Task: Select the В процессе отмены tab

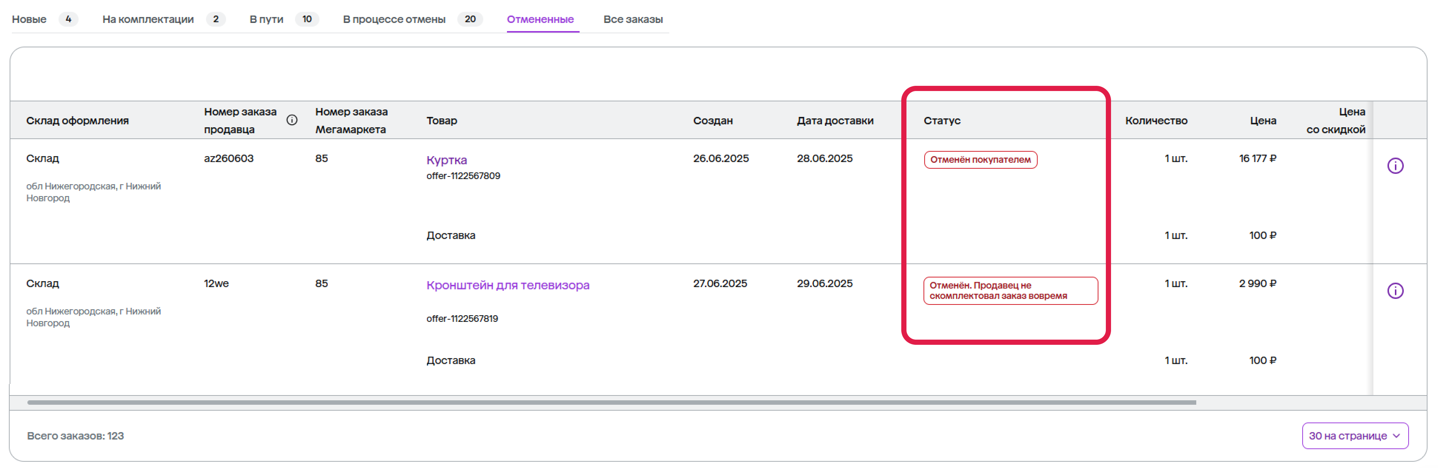Action: click(394, 19)
